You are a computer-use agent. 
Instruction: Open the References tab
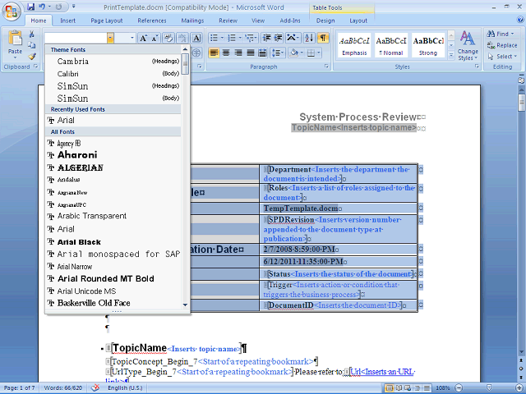151,21
